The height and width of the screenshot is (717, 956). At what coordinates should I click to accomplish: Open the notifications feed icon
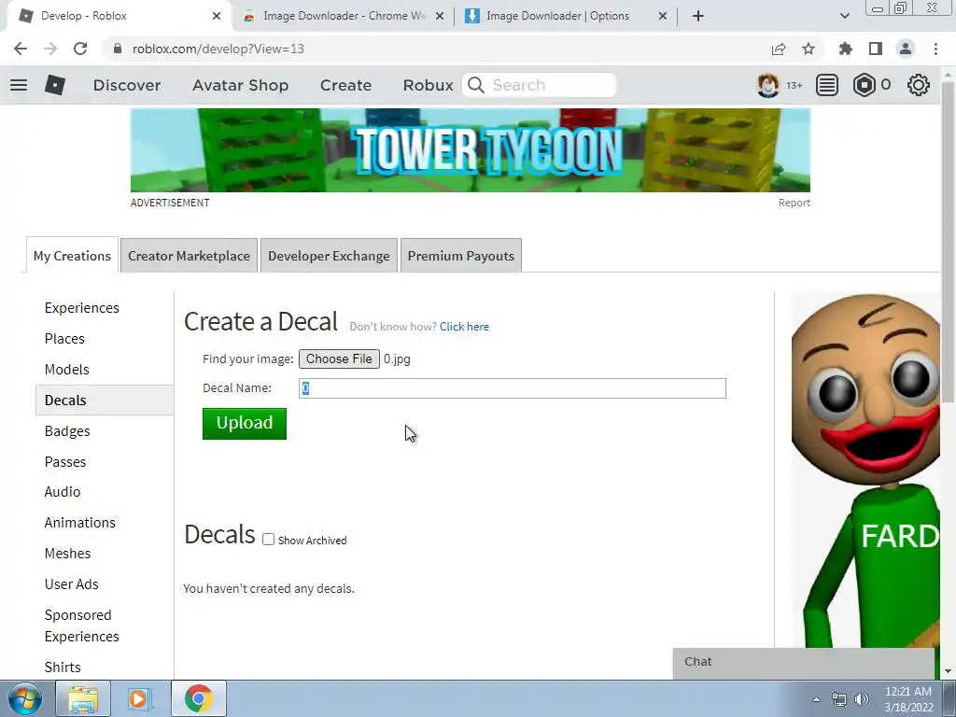(827, 85)
